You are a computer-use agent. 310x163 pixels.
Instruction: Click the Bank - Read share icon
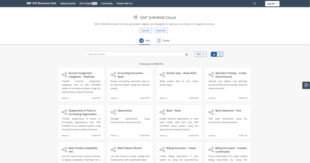(162, 112)
